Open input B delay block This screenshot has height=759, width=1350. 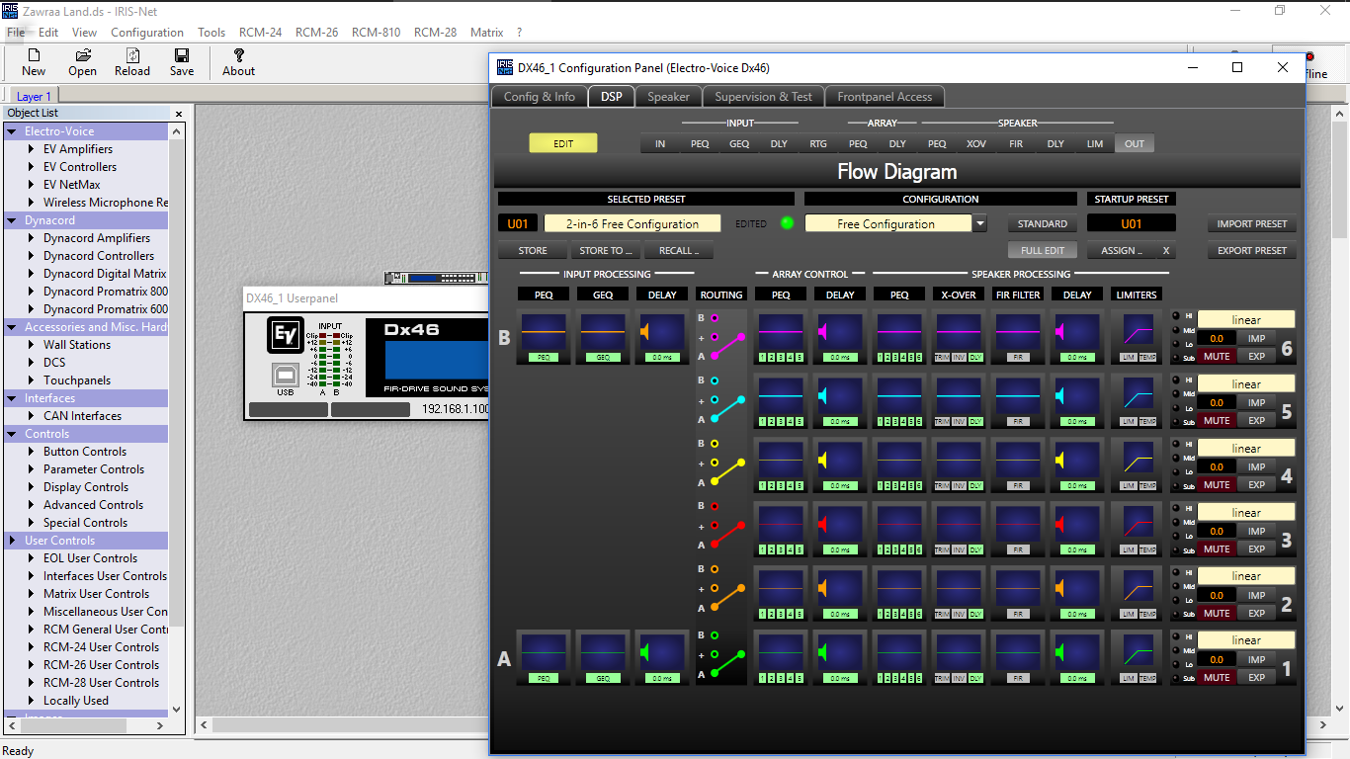(662, 336)
